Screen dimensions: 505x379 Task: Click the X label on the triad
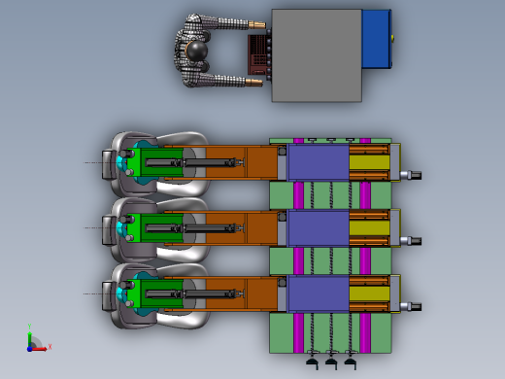click(50, 347)
